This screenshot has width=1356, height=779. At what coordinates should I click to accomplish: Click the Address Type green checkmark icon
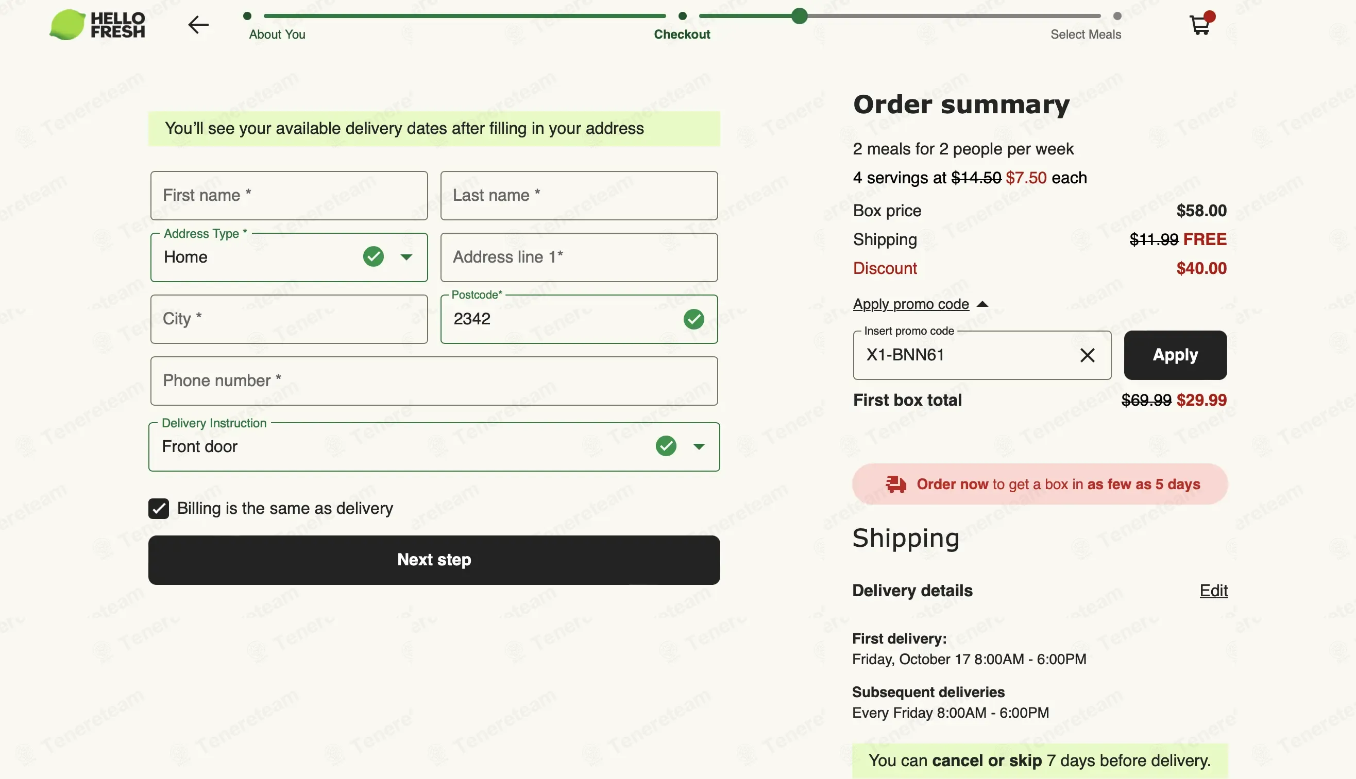click(x=374, y=257)
